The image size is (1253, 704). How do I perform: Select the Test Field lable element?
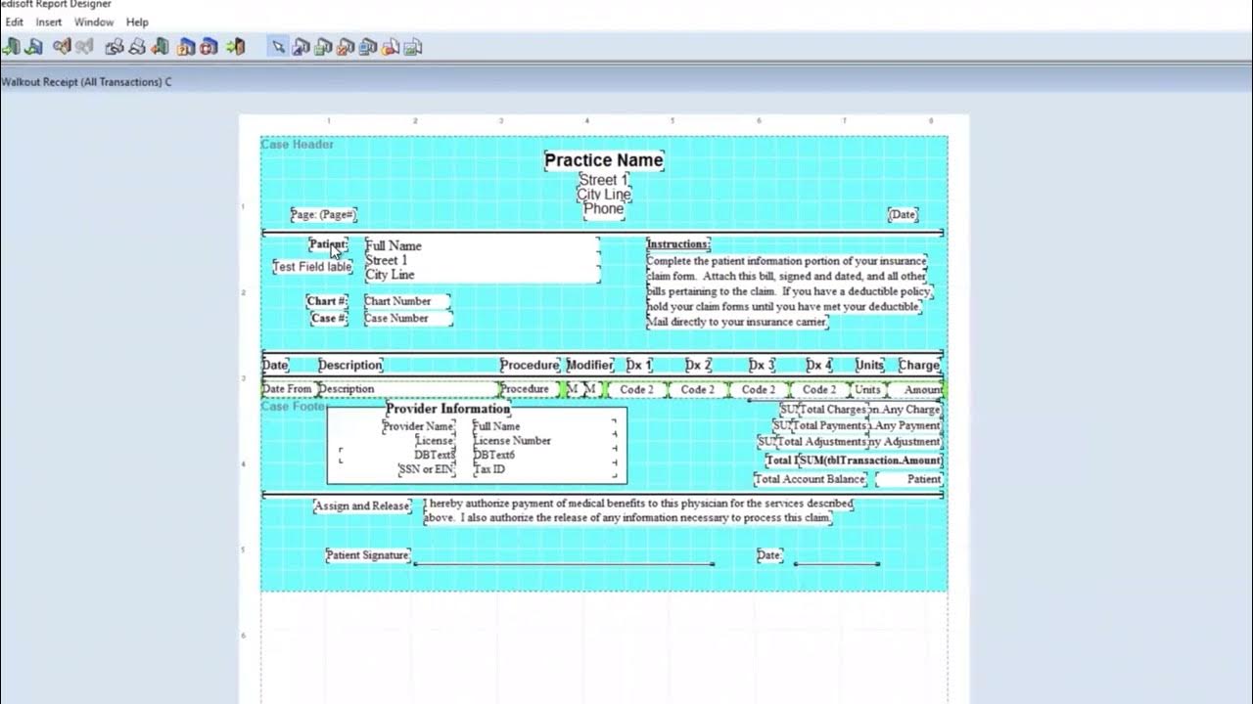312,266
